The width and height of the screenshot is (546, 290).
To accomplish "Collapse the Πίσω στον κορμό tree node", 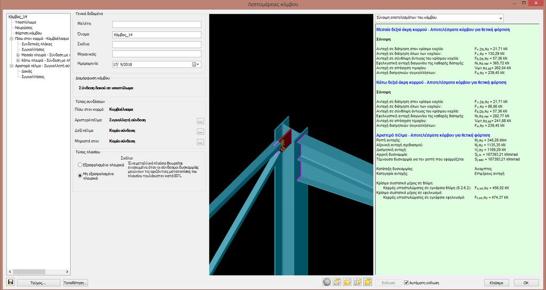I will (x=12, y=38).
